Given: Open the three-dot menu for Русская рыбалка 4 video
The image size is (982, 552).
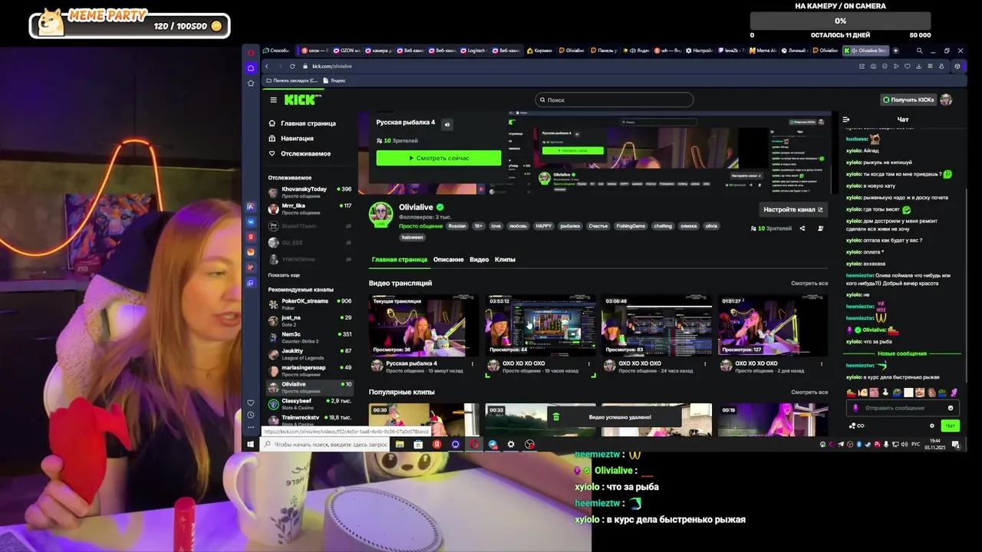Looking at the screenshot, I should pyautogui.click(x=473, y=364).
